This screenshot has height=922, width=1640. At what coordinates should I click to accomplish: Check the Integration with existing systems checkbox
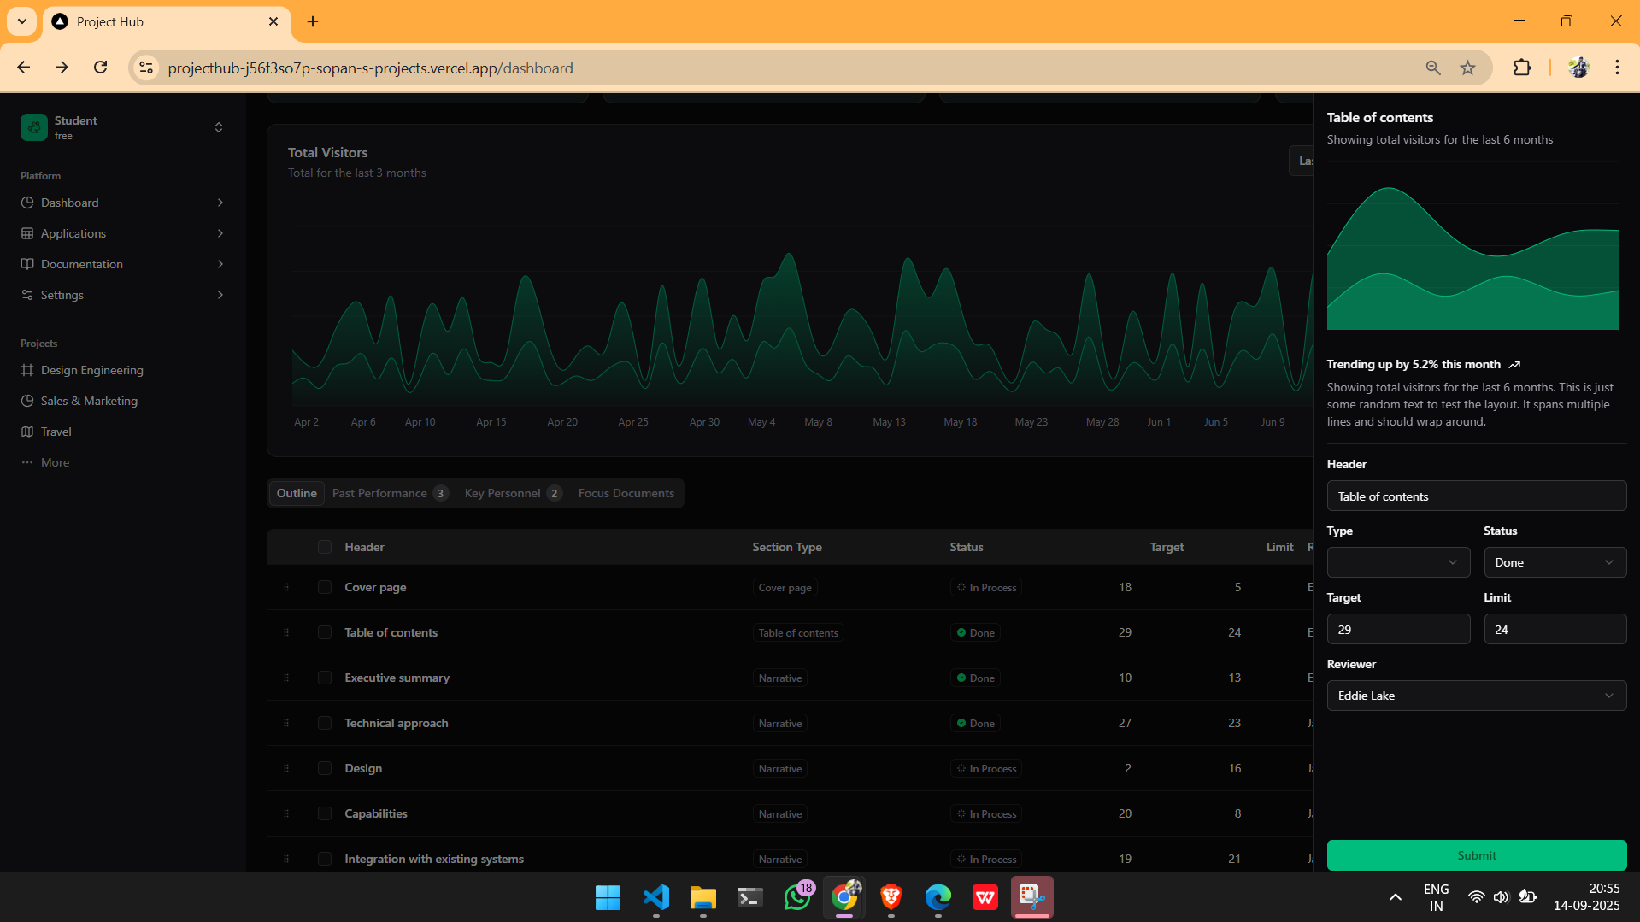coord(325,859)
